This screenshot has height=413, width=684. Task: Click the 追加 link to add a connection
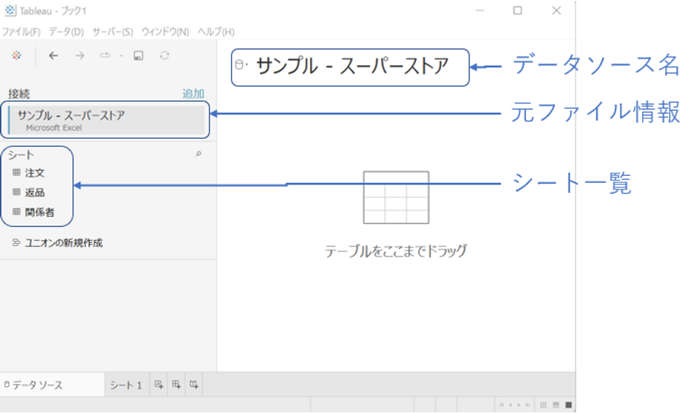193,94
